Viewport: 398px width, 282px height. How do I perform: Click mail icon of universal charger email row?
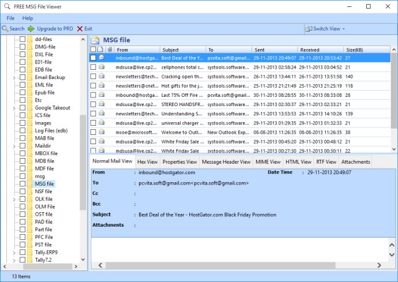tap(102, 123)
